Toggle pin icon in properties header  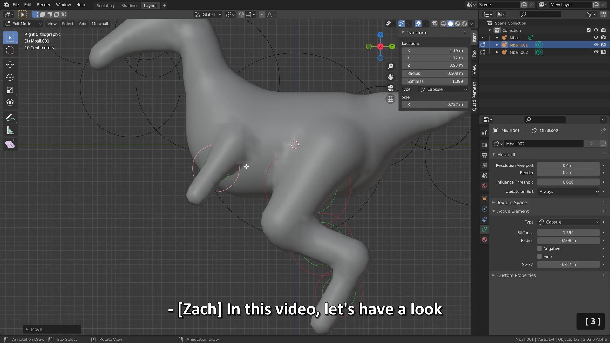(x=603, y=131)
